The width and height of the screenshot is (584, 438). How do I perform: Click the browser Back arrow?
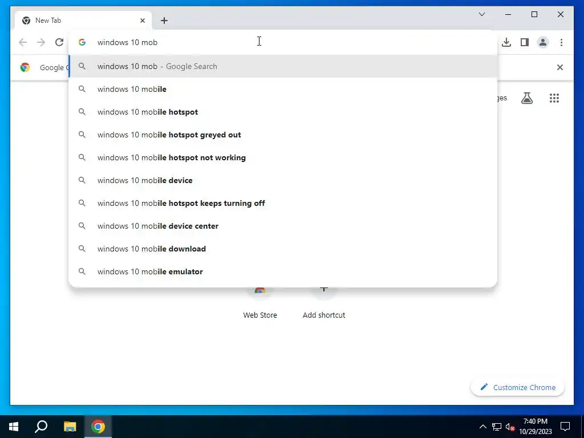click(x=23, y=42)
